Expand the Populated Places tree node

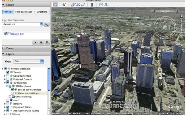click(5, 107)
